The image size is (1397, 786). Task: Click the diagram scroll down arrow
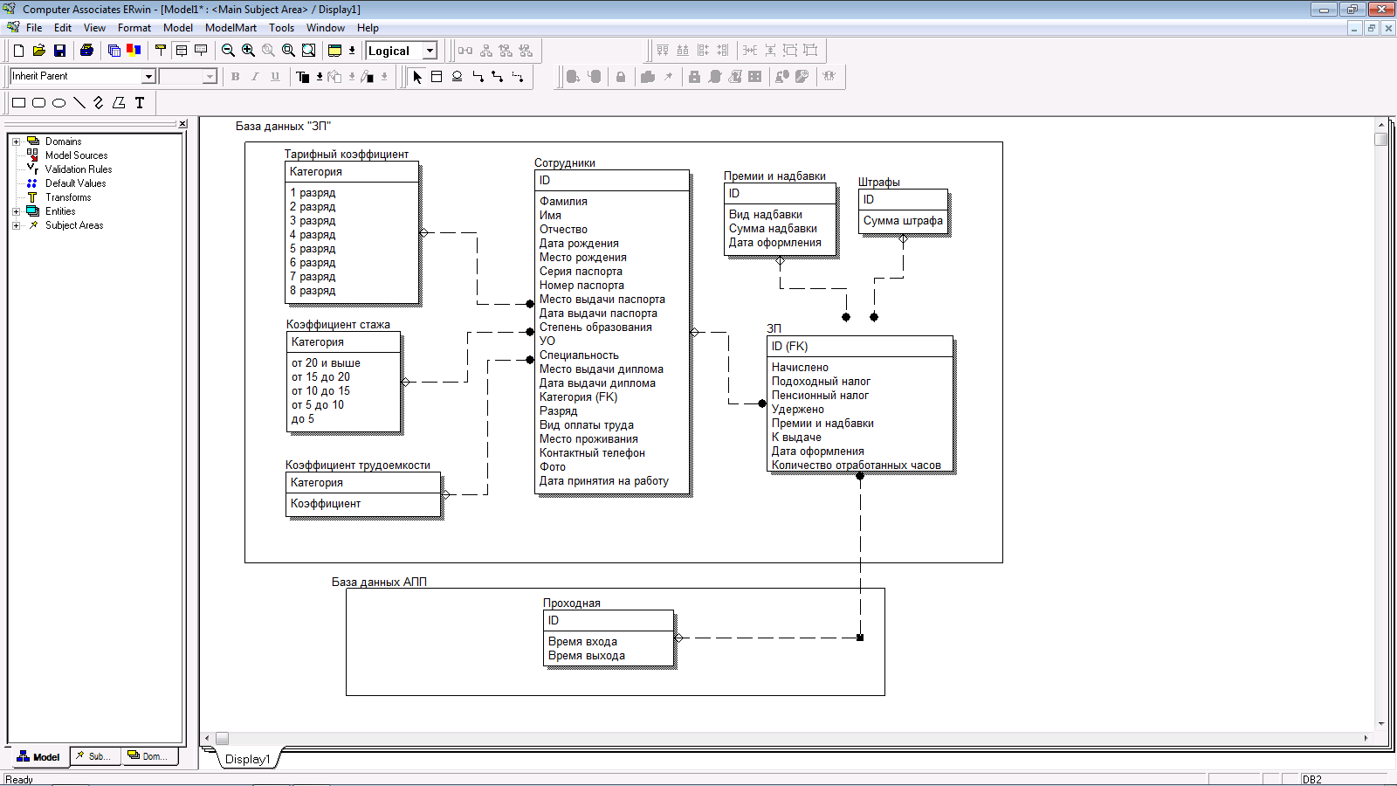tap(1380, 723)
